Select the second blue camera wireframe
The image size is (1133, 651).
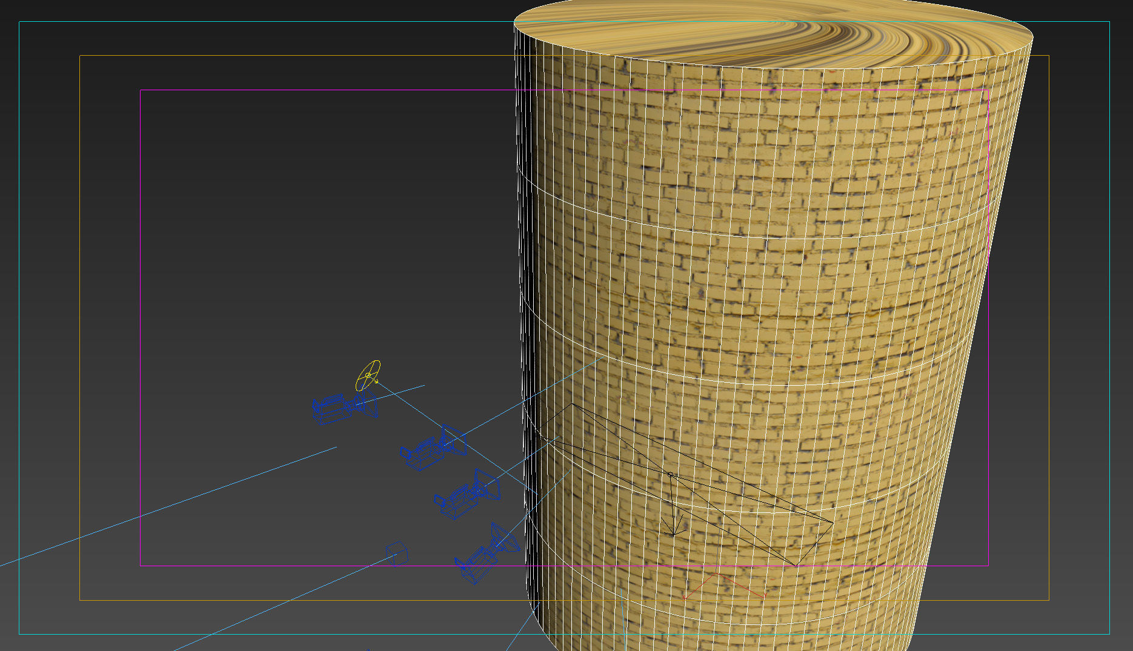pos(433,448)
